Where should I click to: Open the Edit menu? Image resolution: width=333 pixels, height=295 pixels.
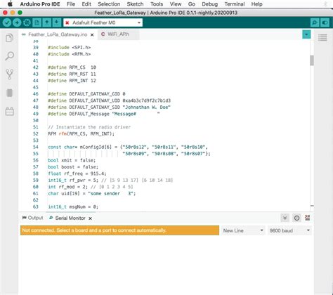click(x=86, y=4)
